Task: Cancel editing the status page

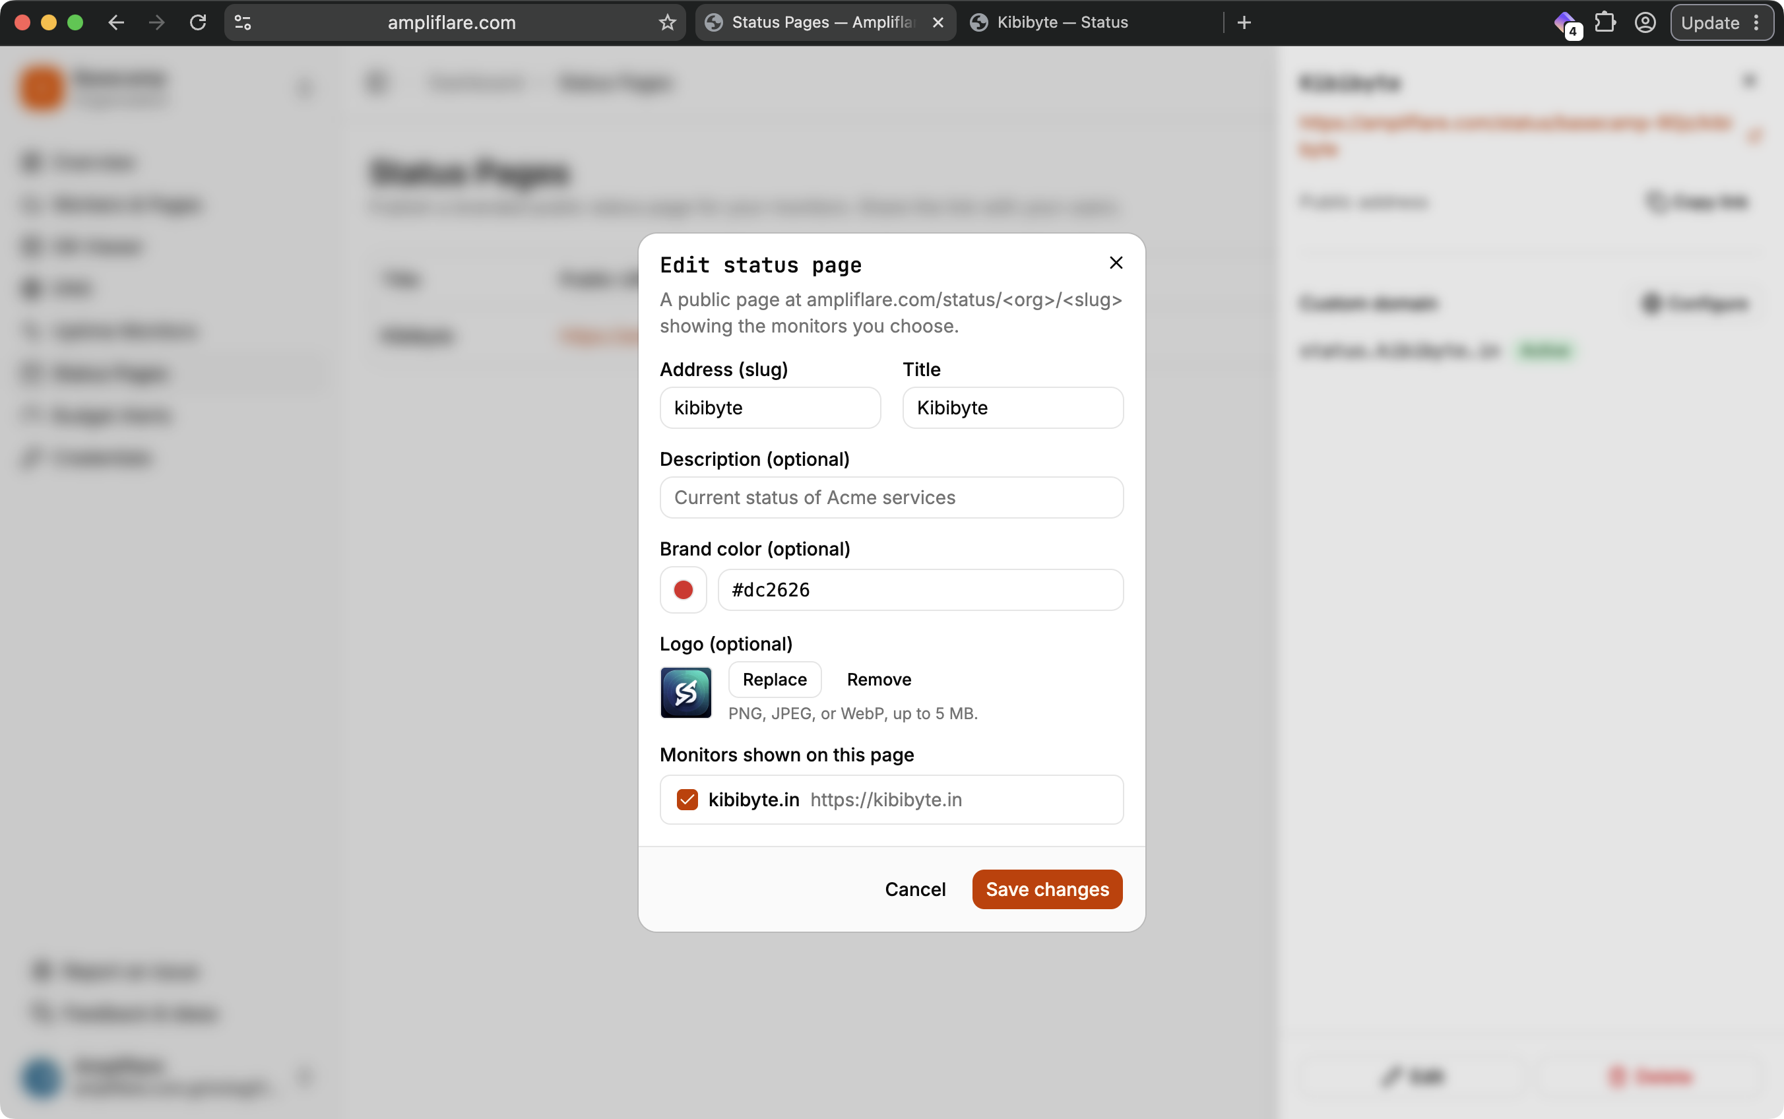Action: pyautogui.click(x=914, y=889)
